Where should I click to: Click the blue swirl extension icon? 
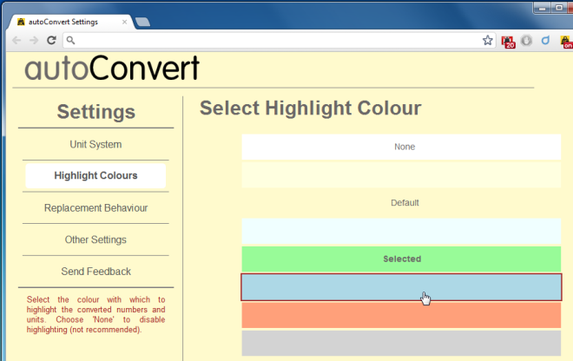[x=545, y=40]
